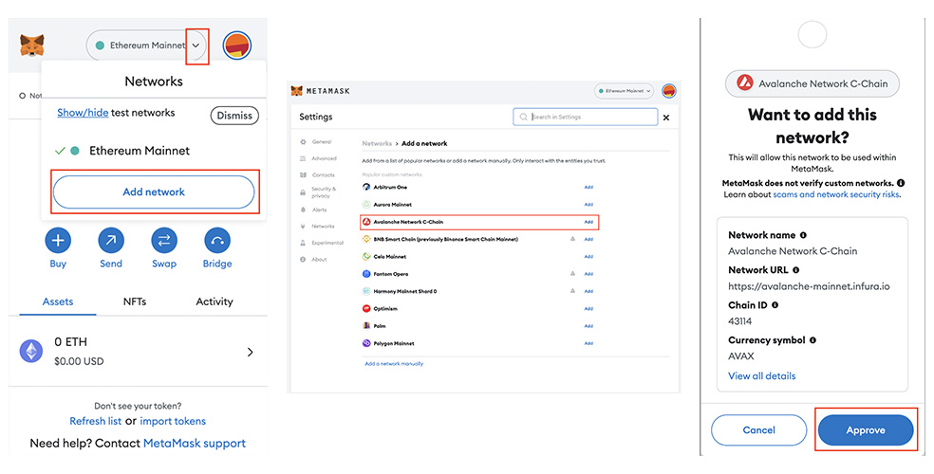Click the Add network button
The height and width of the screenshot is (474, 934).
(x=154, y=192)
